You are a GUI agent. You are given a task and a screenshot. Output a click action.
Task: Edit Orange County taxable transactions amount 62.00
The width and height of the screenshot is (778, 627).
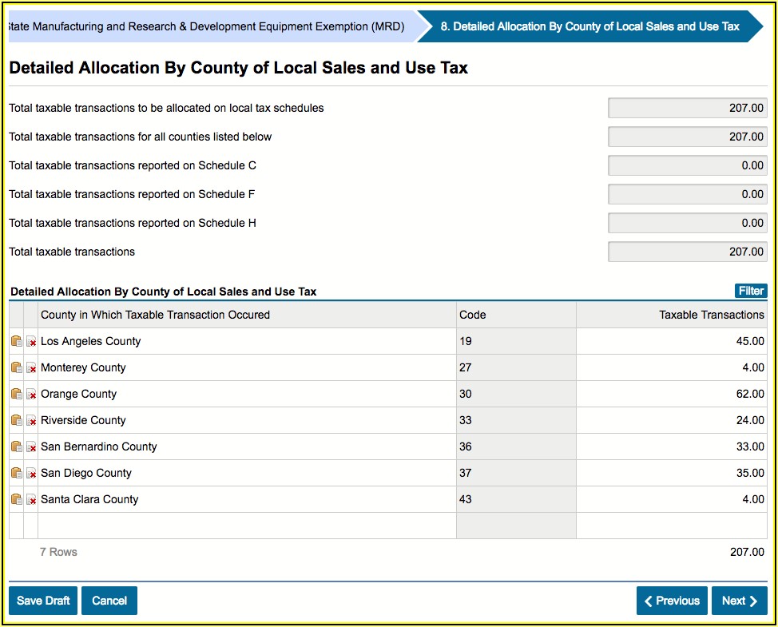pos(671,394)
